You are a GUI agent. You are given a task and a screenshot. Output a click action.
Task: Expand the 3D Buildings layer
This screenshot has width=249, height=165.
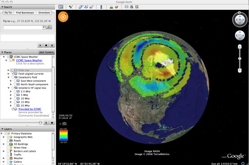point(4,144)
